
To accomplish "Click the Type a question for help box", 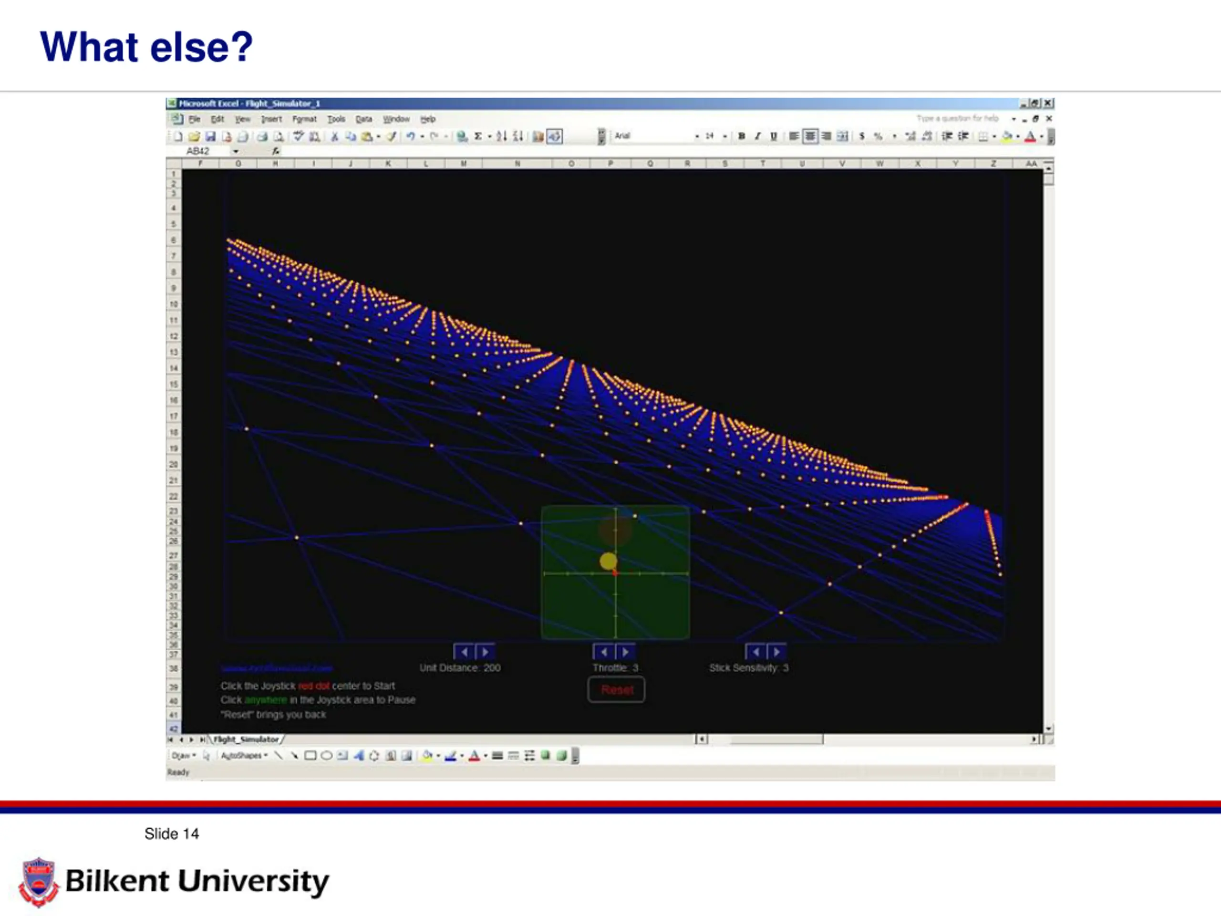I will (958, 118).
